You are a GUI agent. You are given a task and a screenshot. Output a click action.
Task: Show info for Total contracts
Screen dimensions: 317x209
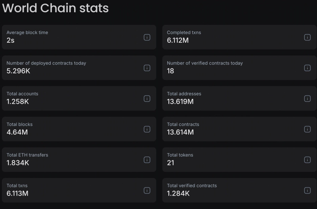tap(307, 129)
